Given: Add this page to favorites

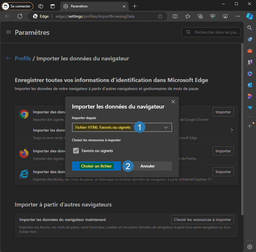Looking at the screenshot, I should pyautogui.click(x=160, y=16).
